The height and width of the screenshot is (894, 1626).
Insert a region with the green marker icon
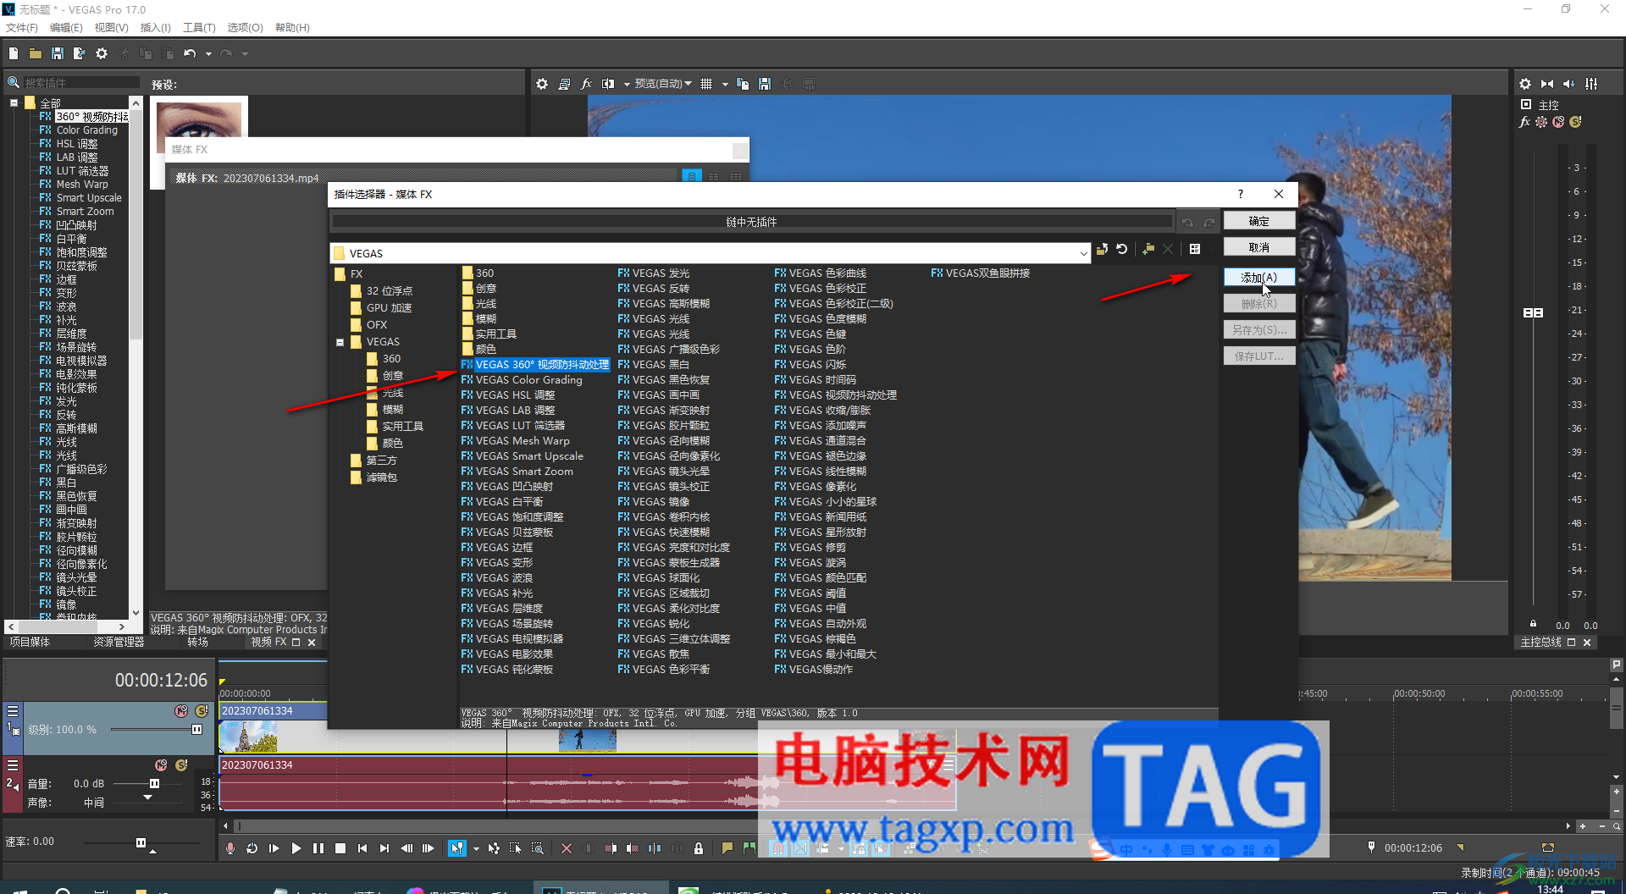click(749, 848)
